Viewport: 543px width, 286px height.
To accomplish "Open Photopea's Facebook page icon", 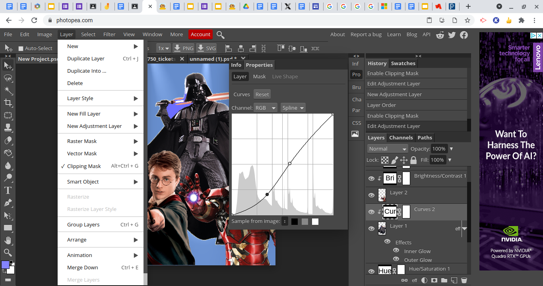I will click(x=464, y=35).
